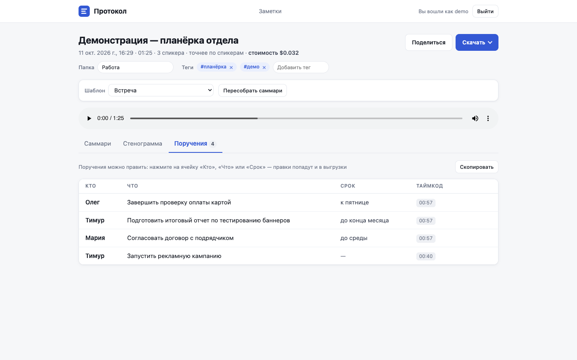Open the Скачать download dropdown
The width and height of the screenshot is (577, 360).
pyautogui.click(x=477, y=42)
